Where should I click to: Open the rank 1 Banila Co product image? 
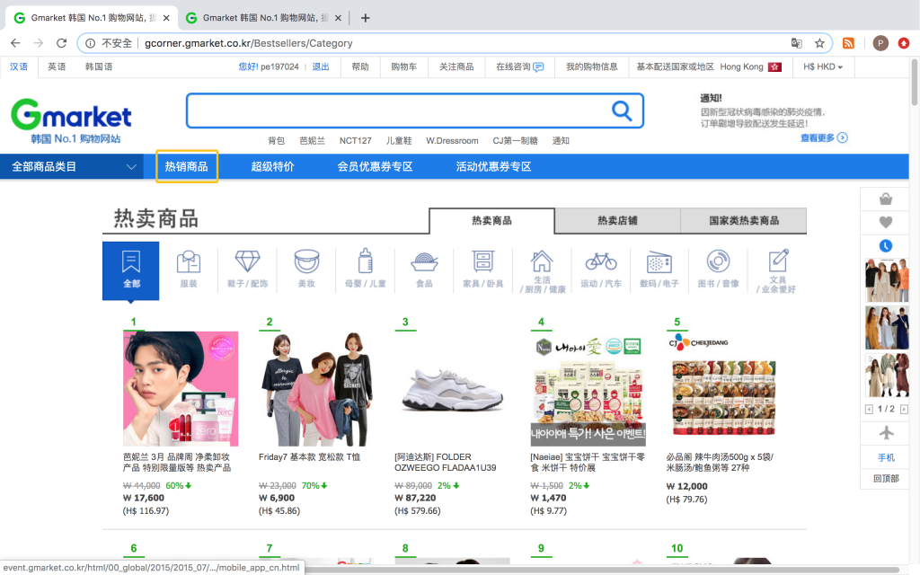click(x=181, y=388)
